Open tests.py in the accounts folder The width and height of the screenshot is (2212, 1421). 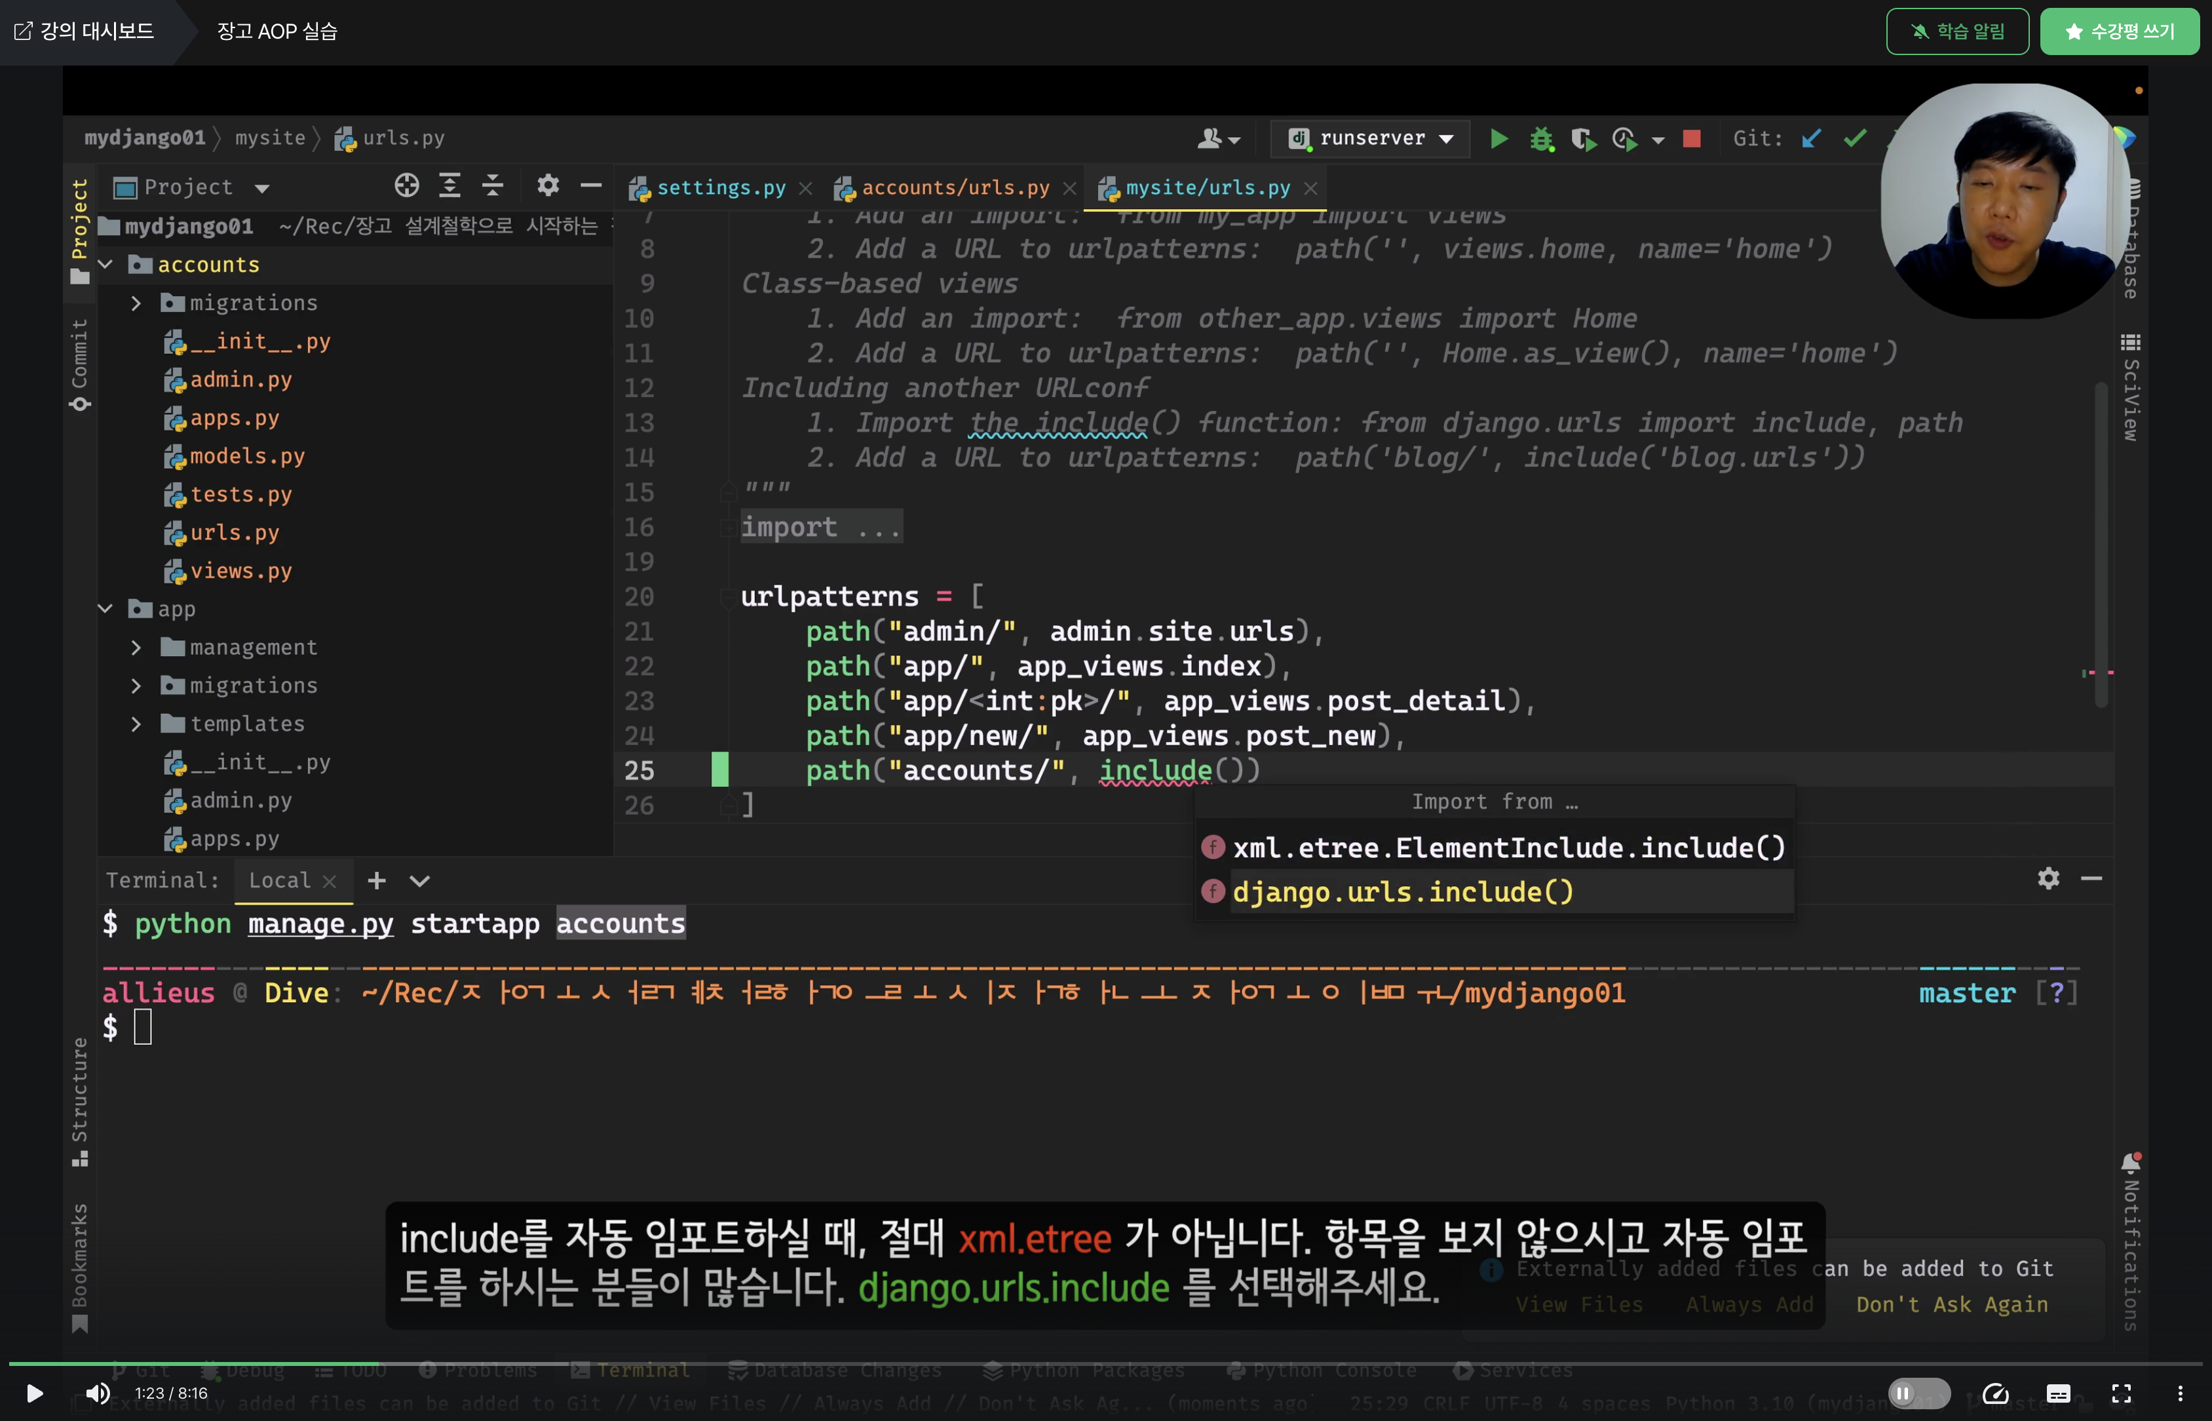pos(240,495)
